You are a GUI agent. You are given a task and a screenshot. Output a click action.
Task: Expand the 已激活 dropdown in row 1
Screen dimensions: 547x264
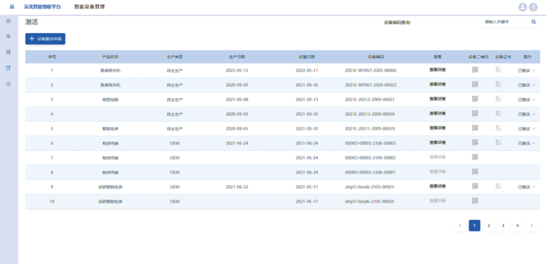[x=526, y=70]
